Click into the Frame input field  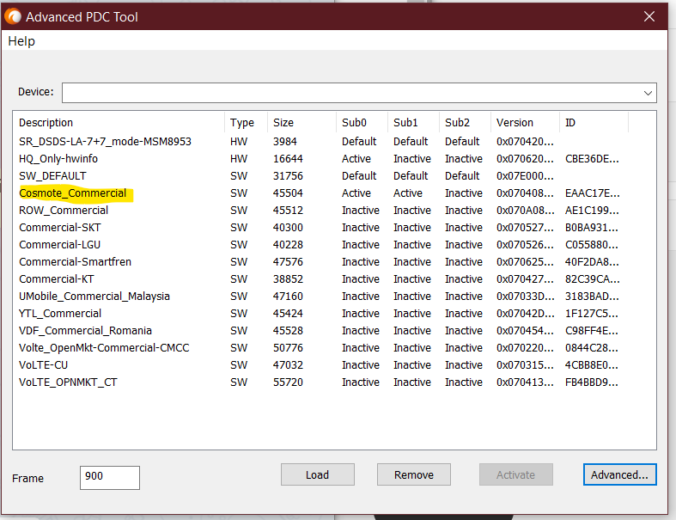click(x=109, y=478)
